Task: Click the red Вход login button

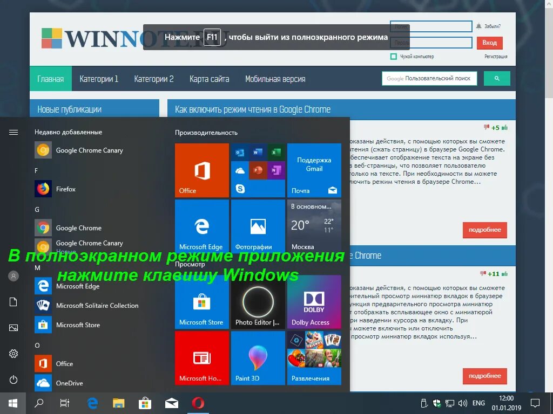Action: pos(489,43)
